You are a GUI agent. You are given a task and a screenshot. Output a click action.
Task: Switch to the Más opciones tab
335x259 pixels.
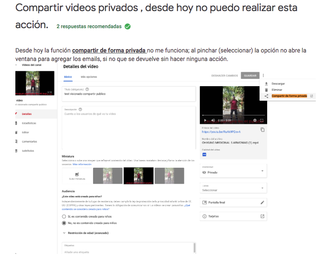coord(89,77)
